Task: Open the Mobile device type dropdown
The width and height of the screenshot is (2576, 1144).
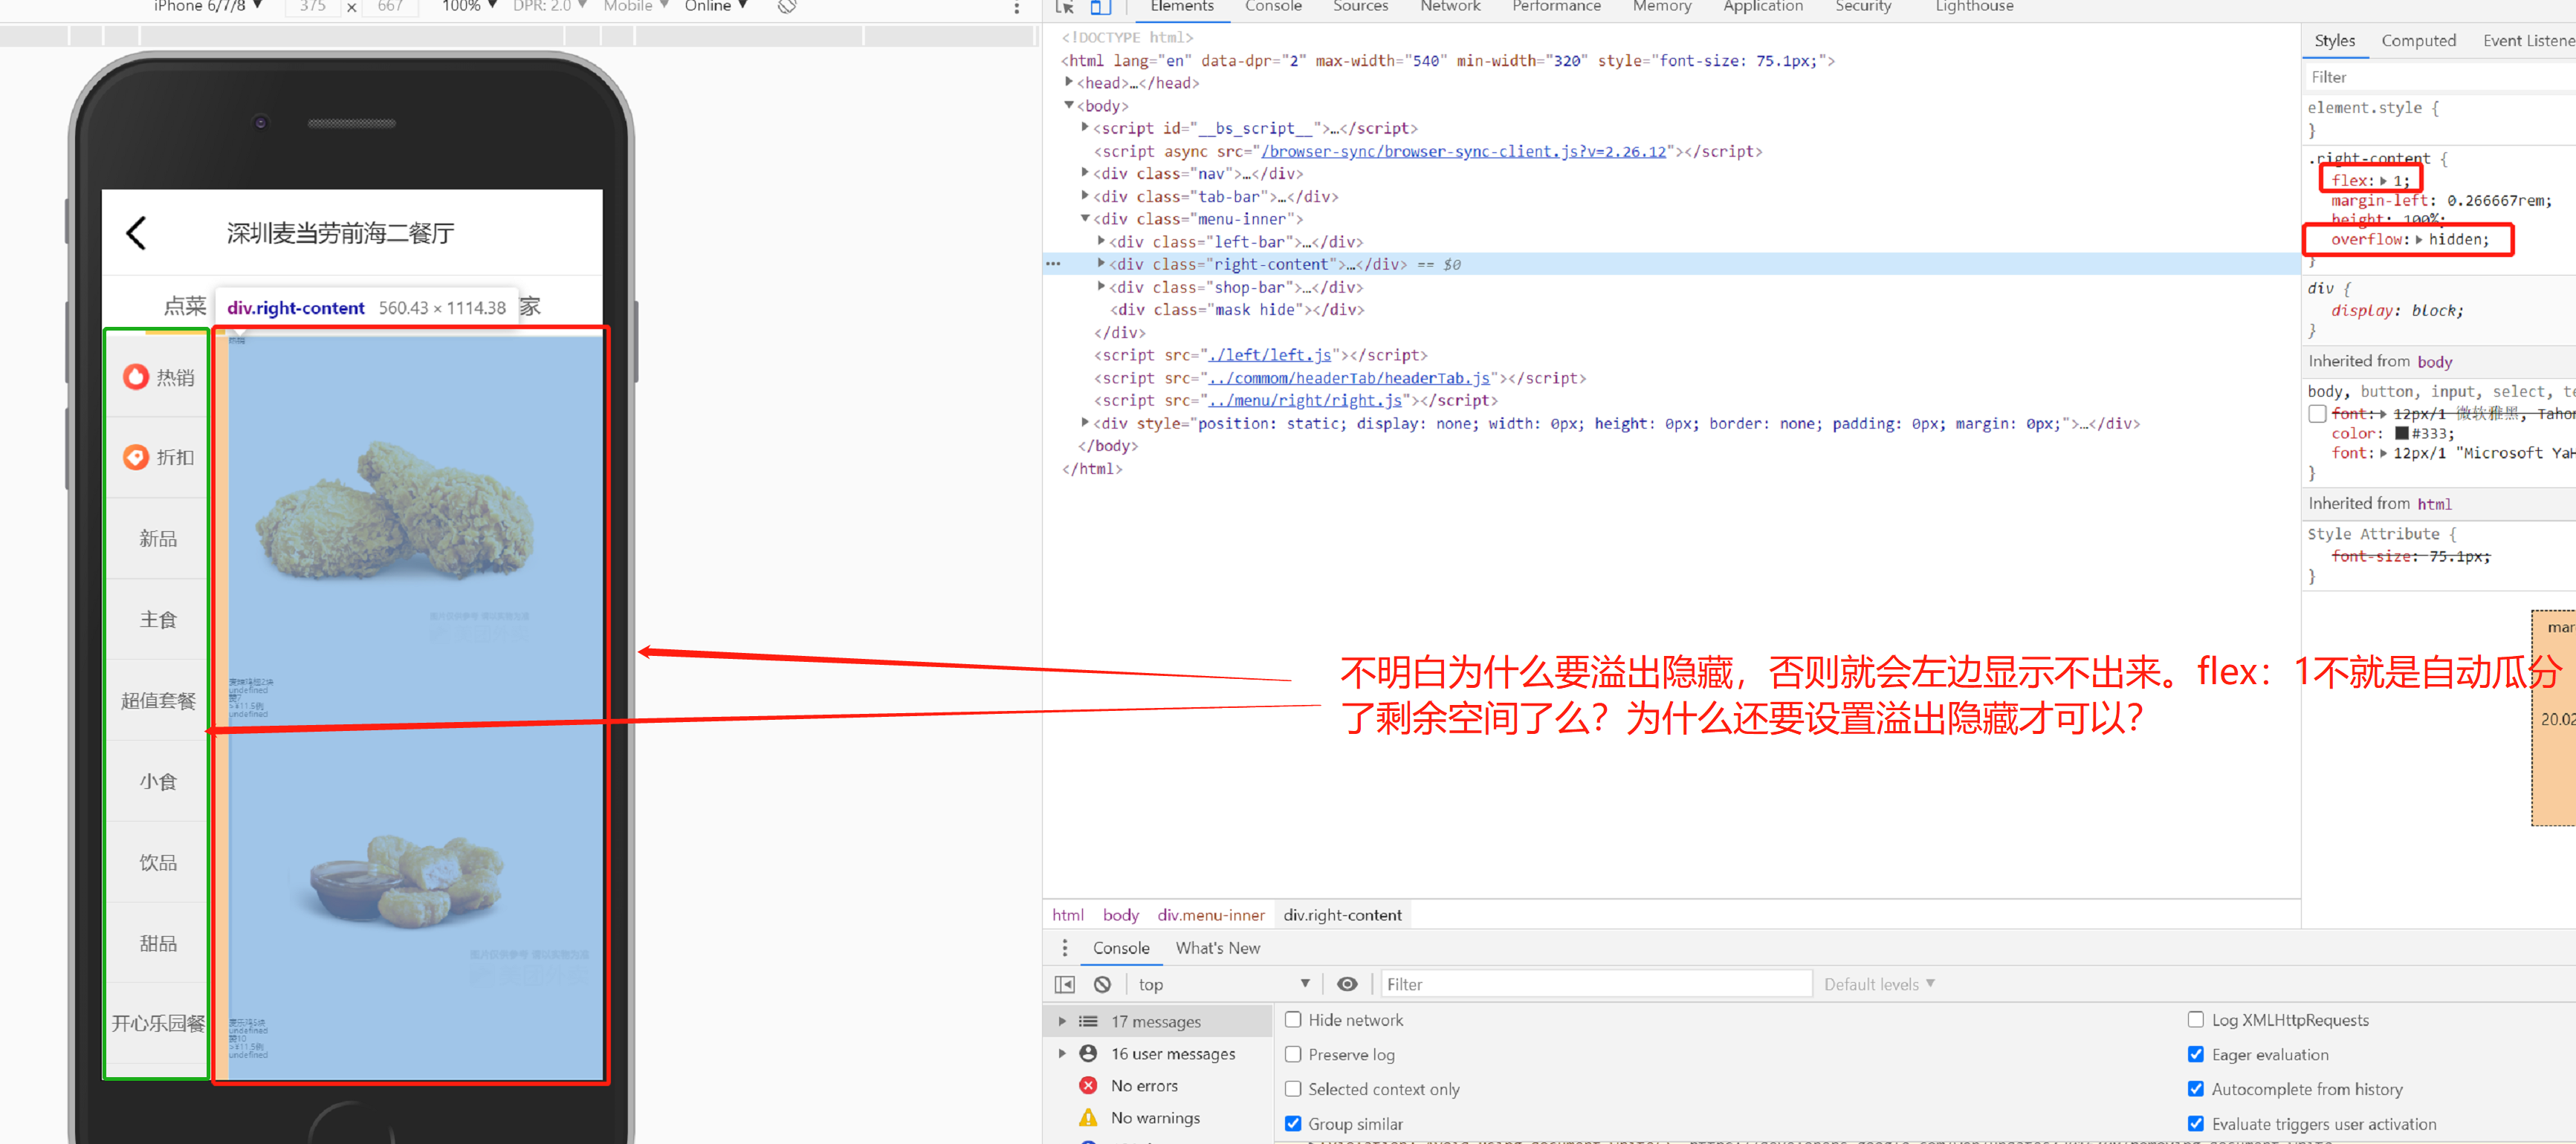Action: (x=636, y=6)
